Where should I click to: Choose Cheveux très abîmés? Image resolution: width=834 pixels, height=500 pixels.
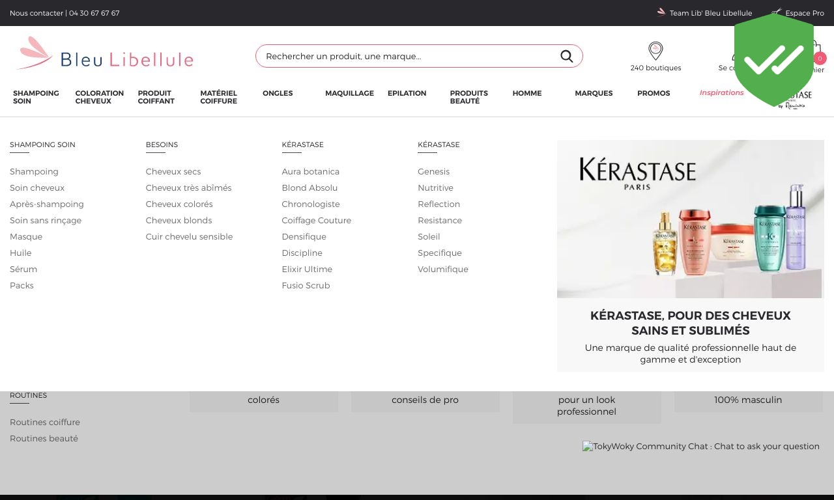tap(188, 187)
